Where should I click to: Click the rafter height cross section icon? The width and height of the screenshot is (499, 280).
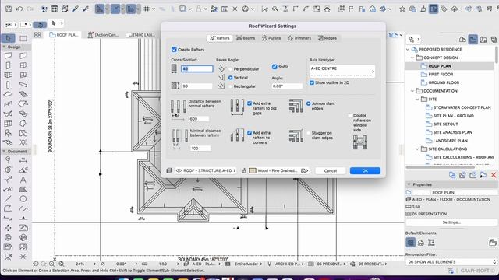(175, 86)
